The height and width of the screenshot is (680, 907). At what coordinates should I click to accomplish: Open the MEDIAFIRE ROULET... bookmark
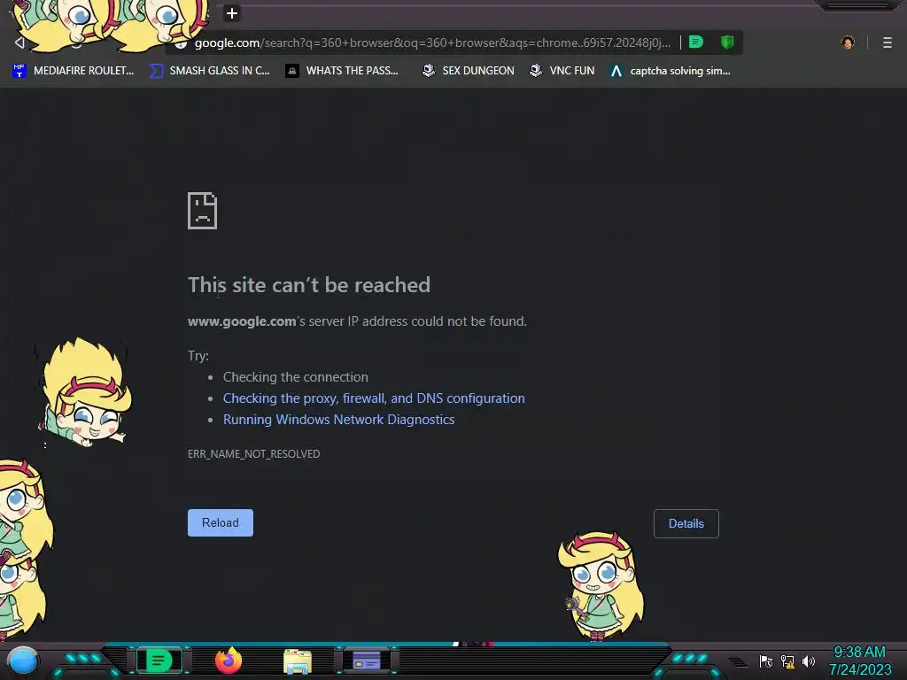[x=73, y=71]
